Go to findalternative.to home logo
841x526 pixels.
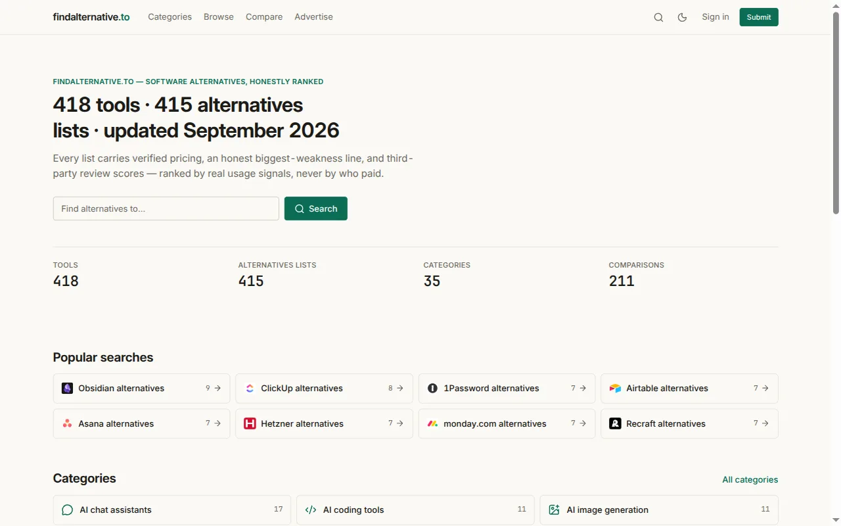(x=91, y=17)
